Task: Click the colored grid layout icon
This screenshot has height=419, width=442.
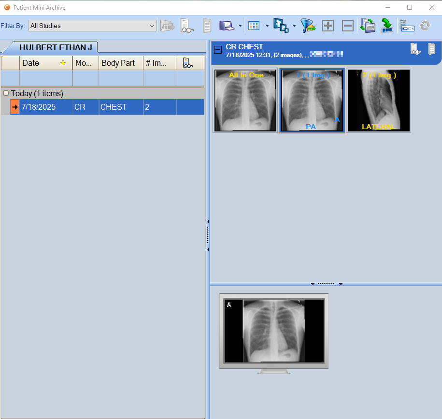Action: point(254,26)
